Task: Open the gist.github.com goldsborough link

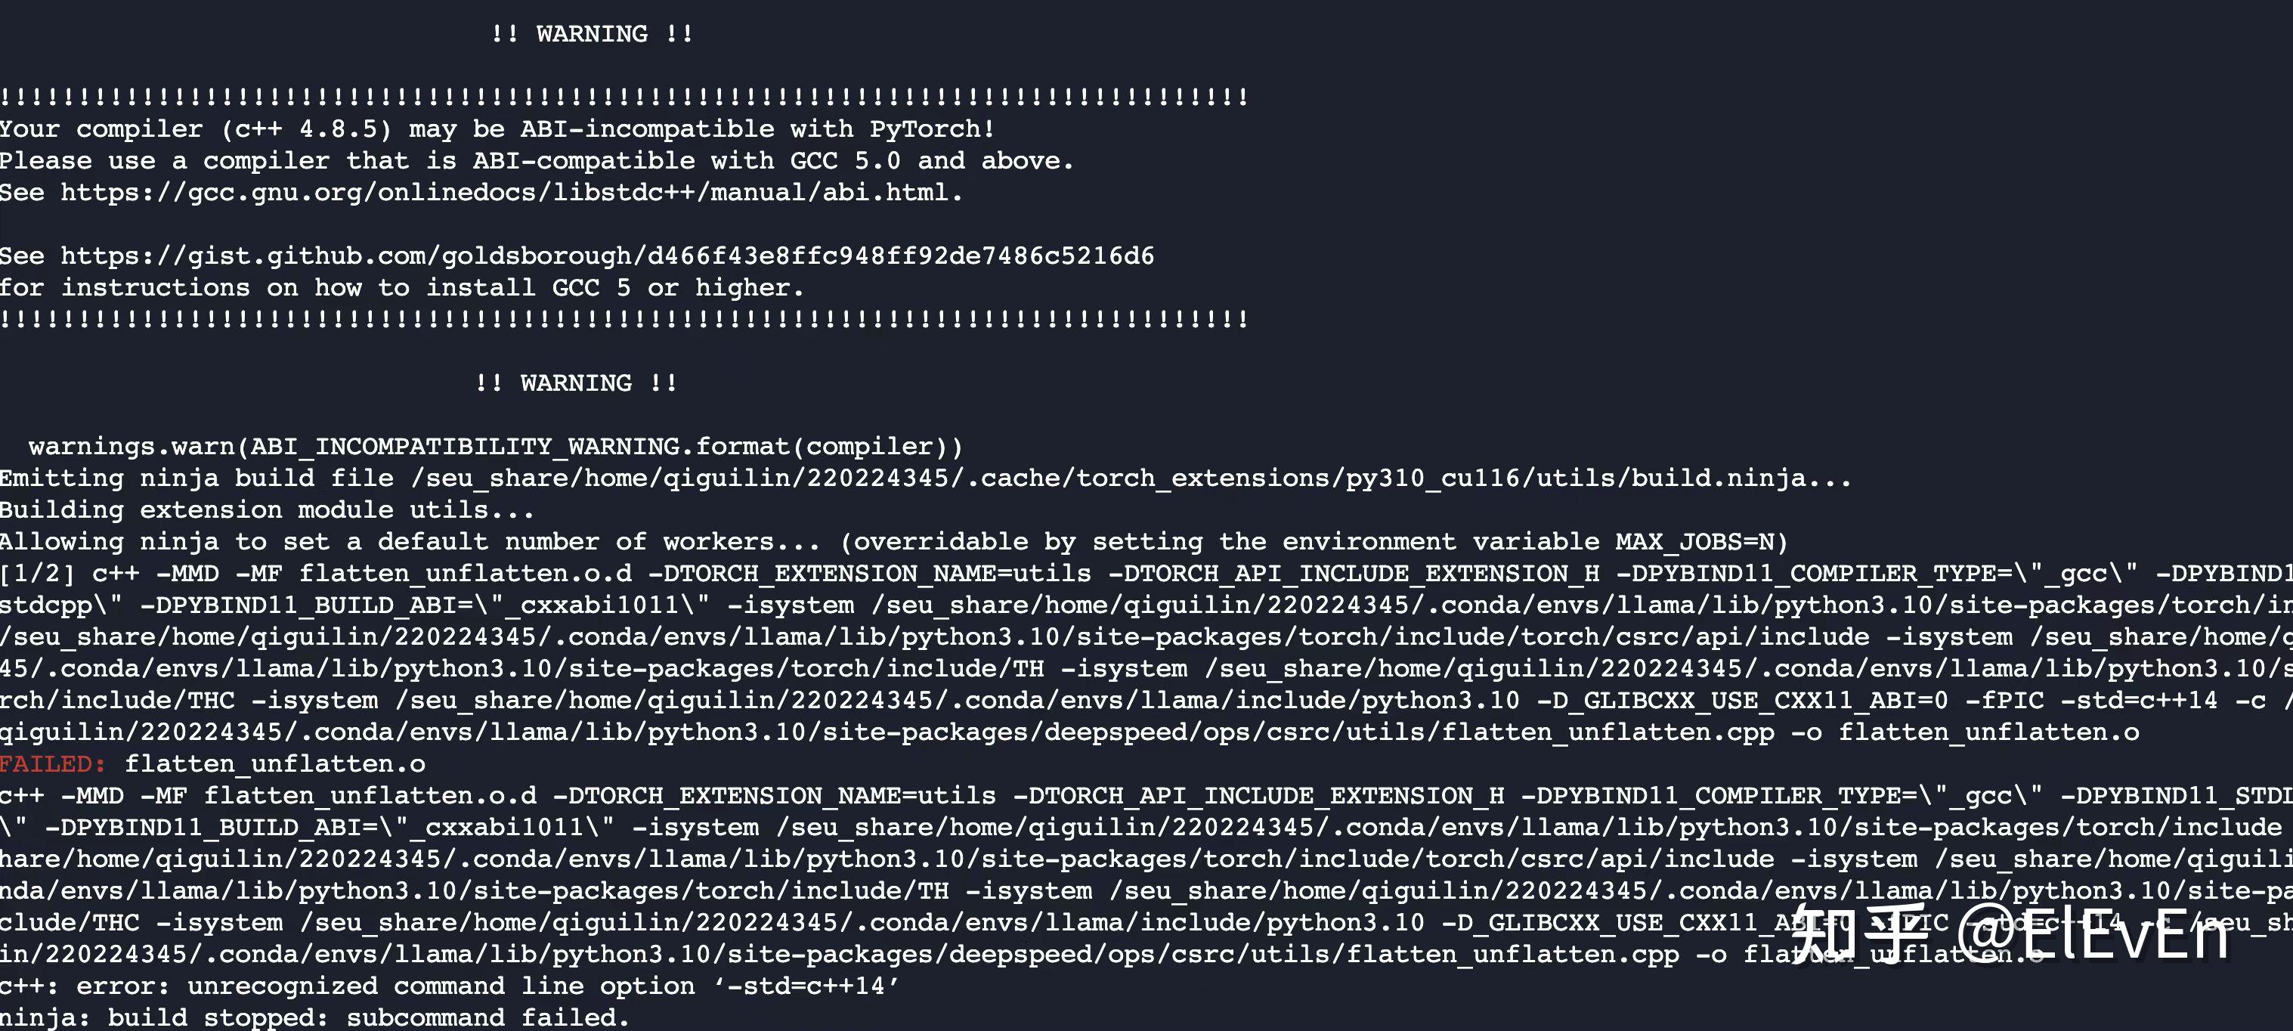Action: click(606, 256)
